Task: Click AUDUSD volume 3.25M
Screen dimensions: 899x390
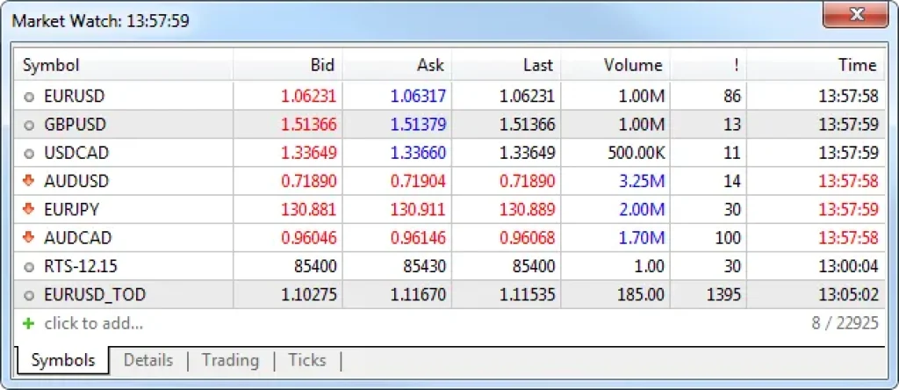Action: [641, 181]
